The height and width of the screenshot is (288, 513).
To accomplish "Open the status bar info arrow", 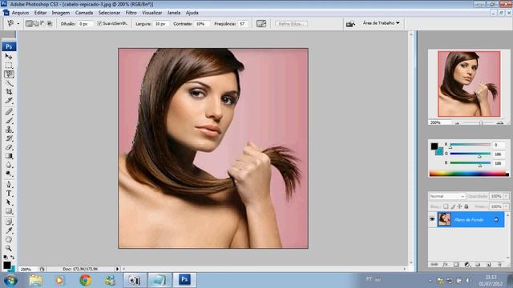I will point(117,269).
